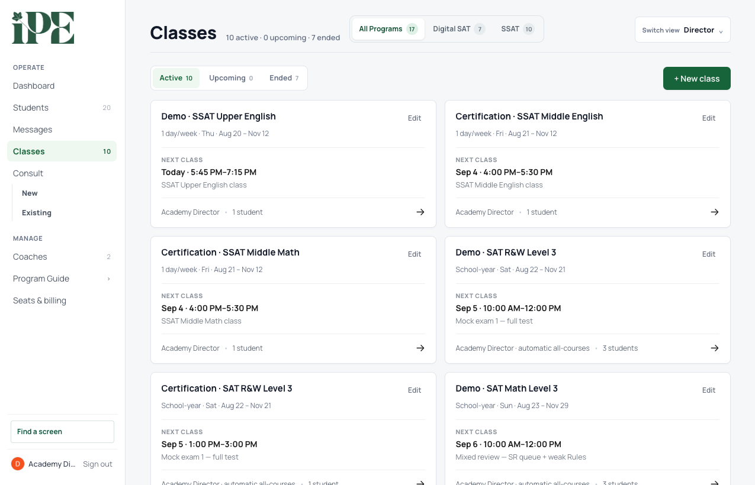Open the Certification SSAT Middle Math arrow

(x=420, y=348)
